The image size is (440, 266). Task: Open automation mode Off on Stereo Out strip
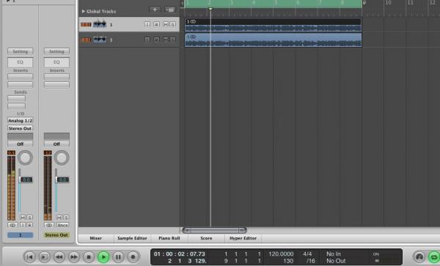[56, 144]
